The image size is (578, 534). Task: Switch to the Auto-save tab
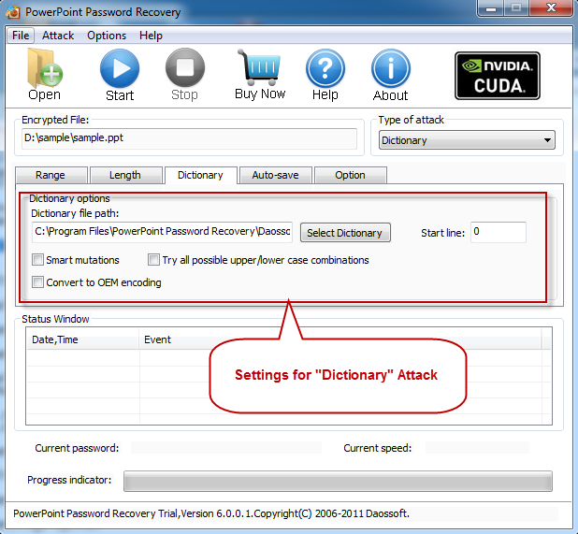(276, 175)
